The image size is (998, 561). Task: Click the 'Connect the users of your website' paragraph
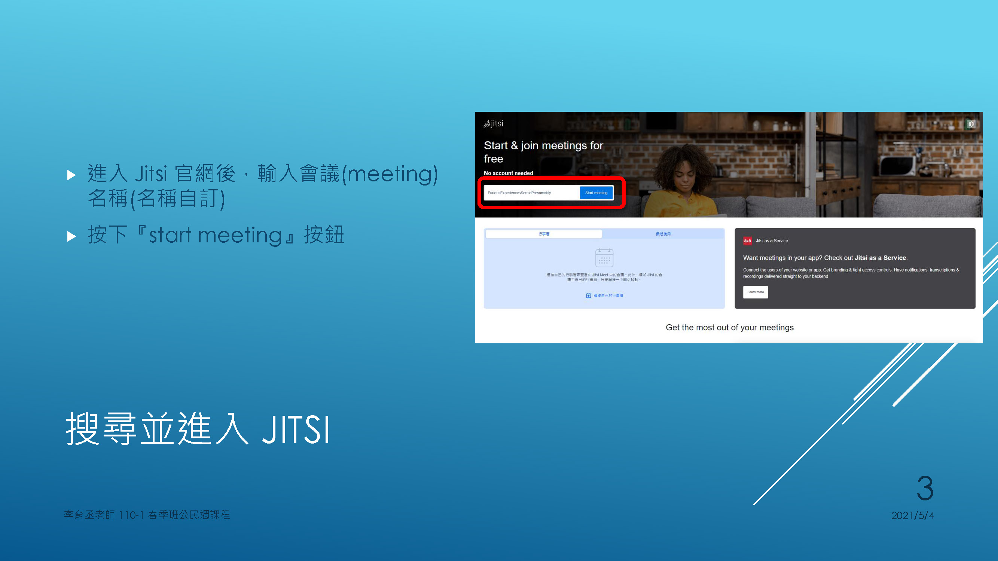(x=851, y=273)
